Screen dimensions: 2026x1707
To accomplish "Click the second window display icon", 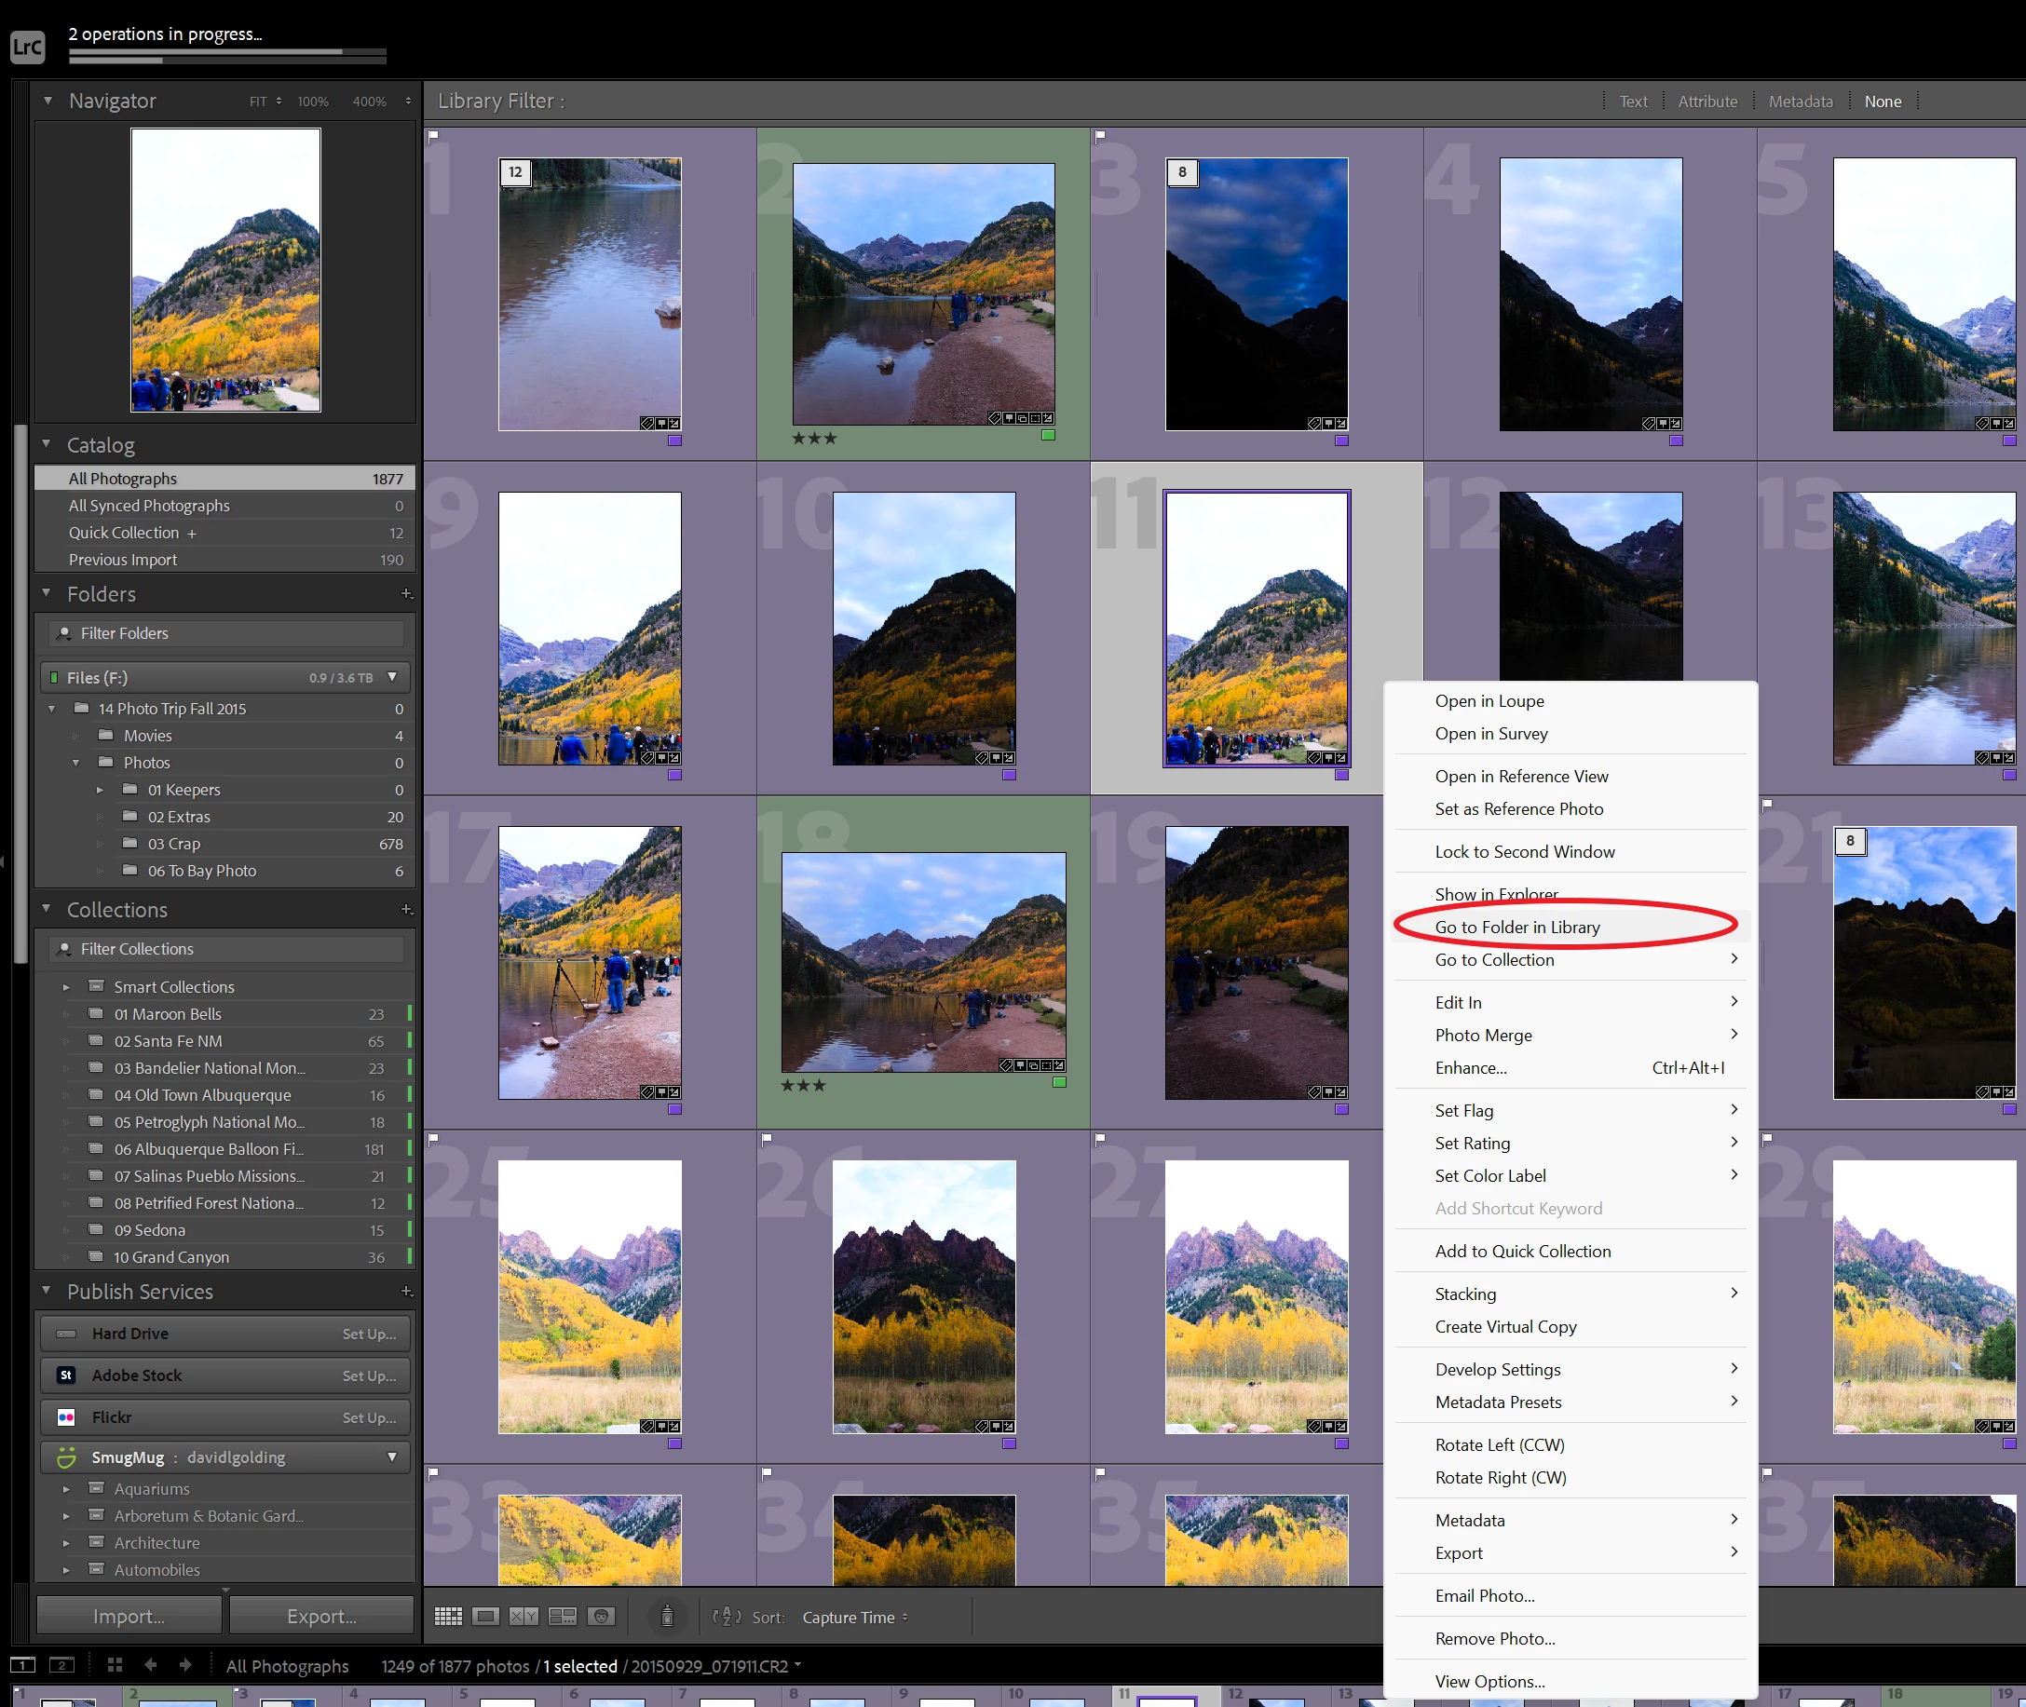I will pyautogui.click(x=61, y=1664).
